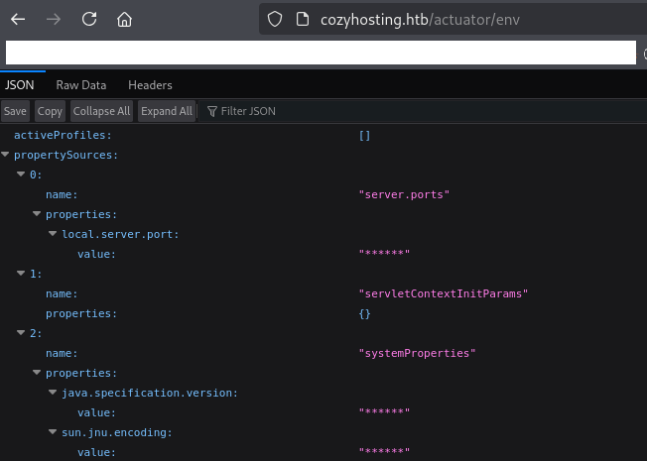This screenshot has height=461, width=647.
Task: Reload the current page
Action: [89, 19]
